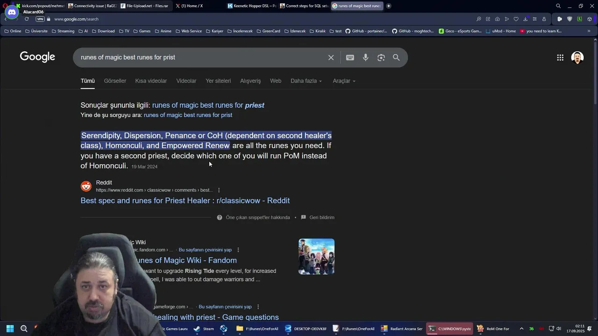598x336 pixels.
Task: Toggle the VPN badge in address bar
Action: pos(40,19)
